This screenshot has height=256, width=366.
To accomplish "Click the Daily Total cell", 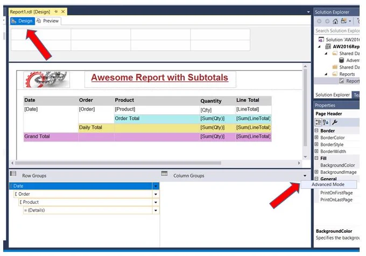I will click(96, 128).
